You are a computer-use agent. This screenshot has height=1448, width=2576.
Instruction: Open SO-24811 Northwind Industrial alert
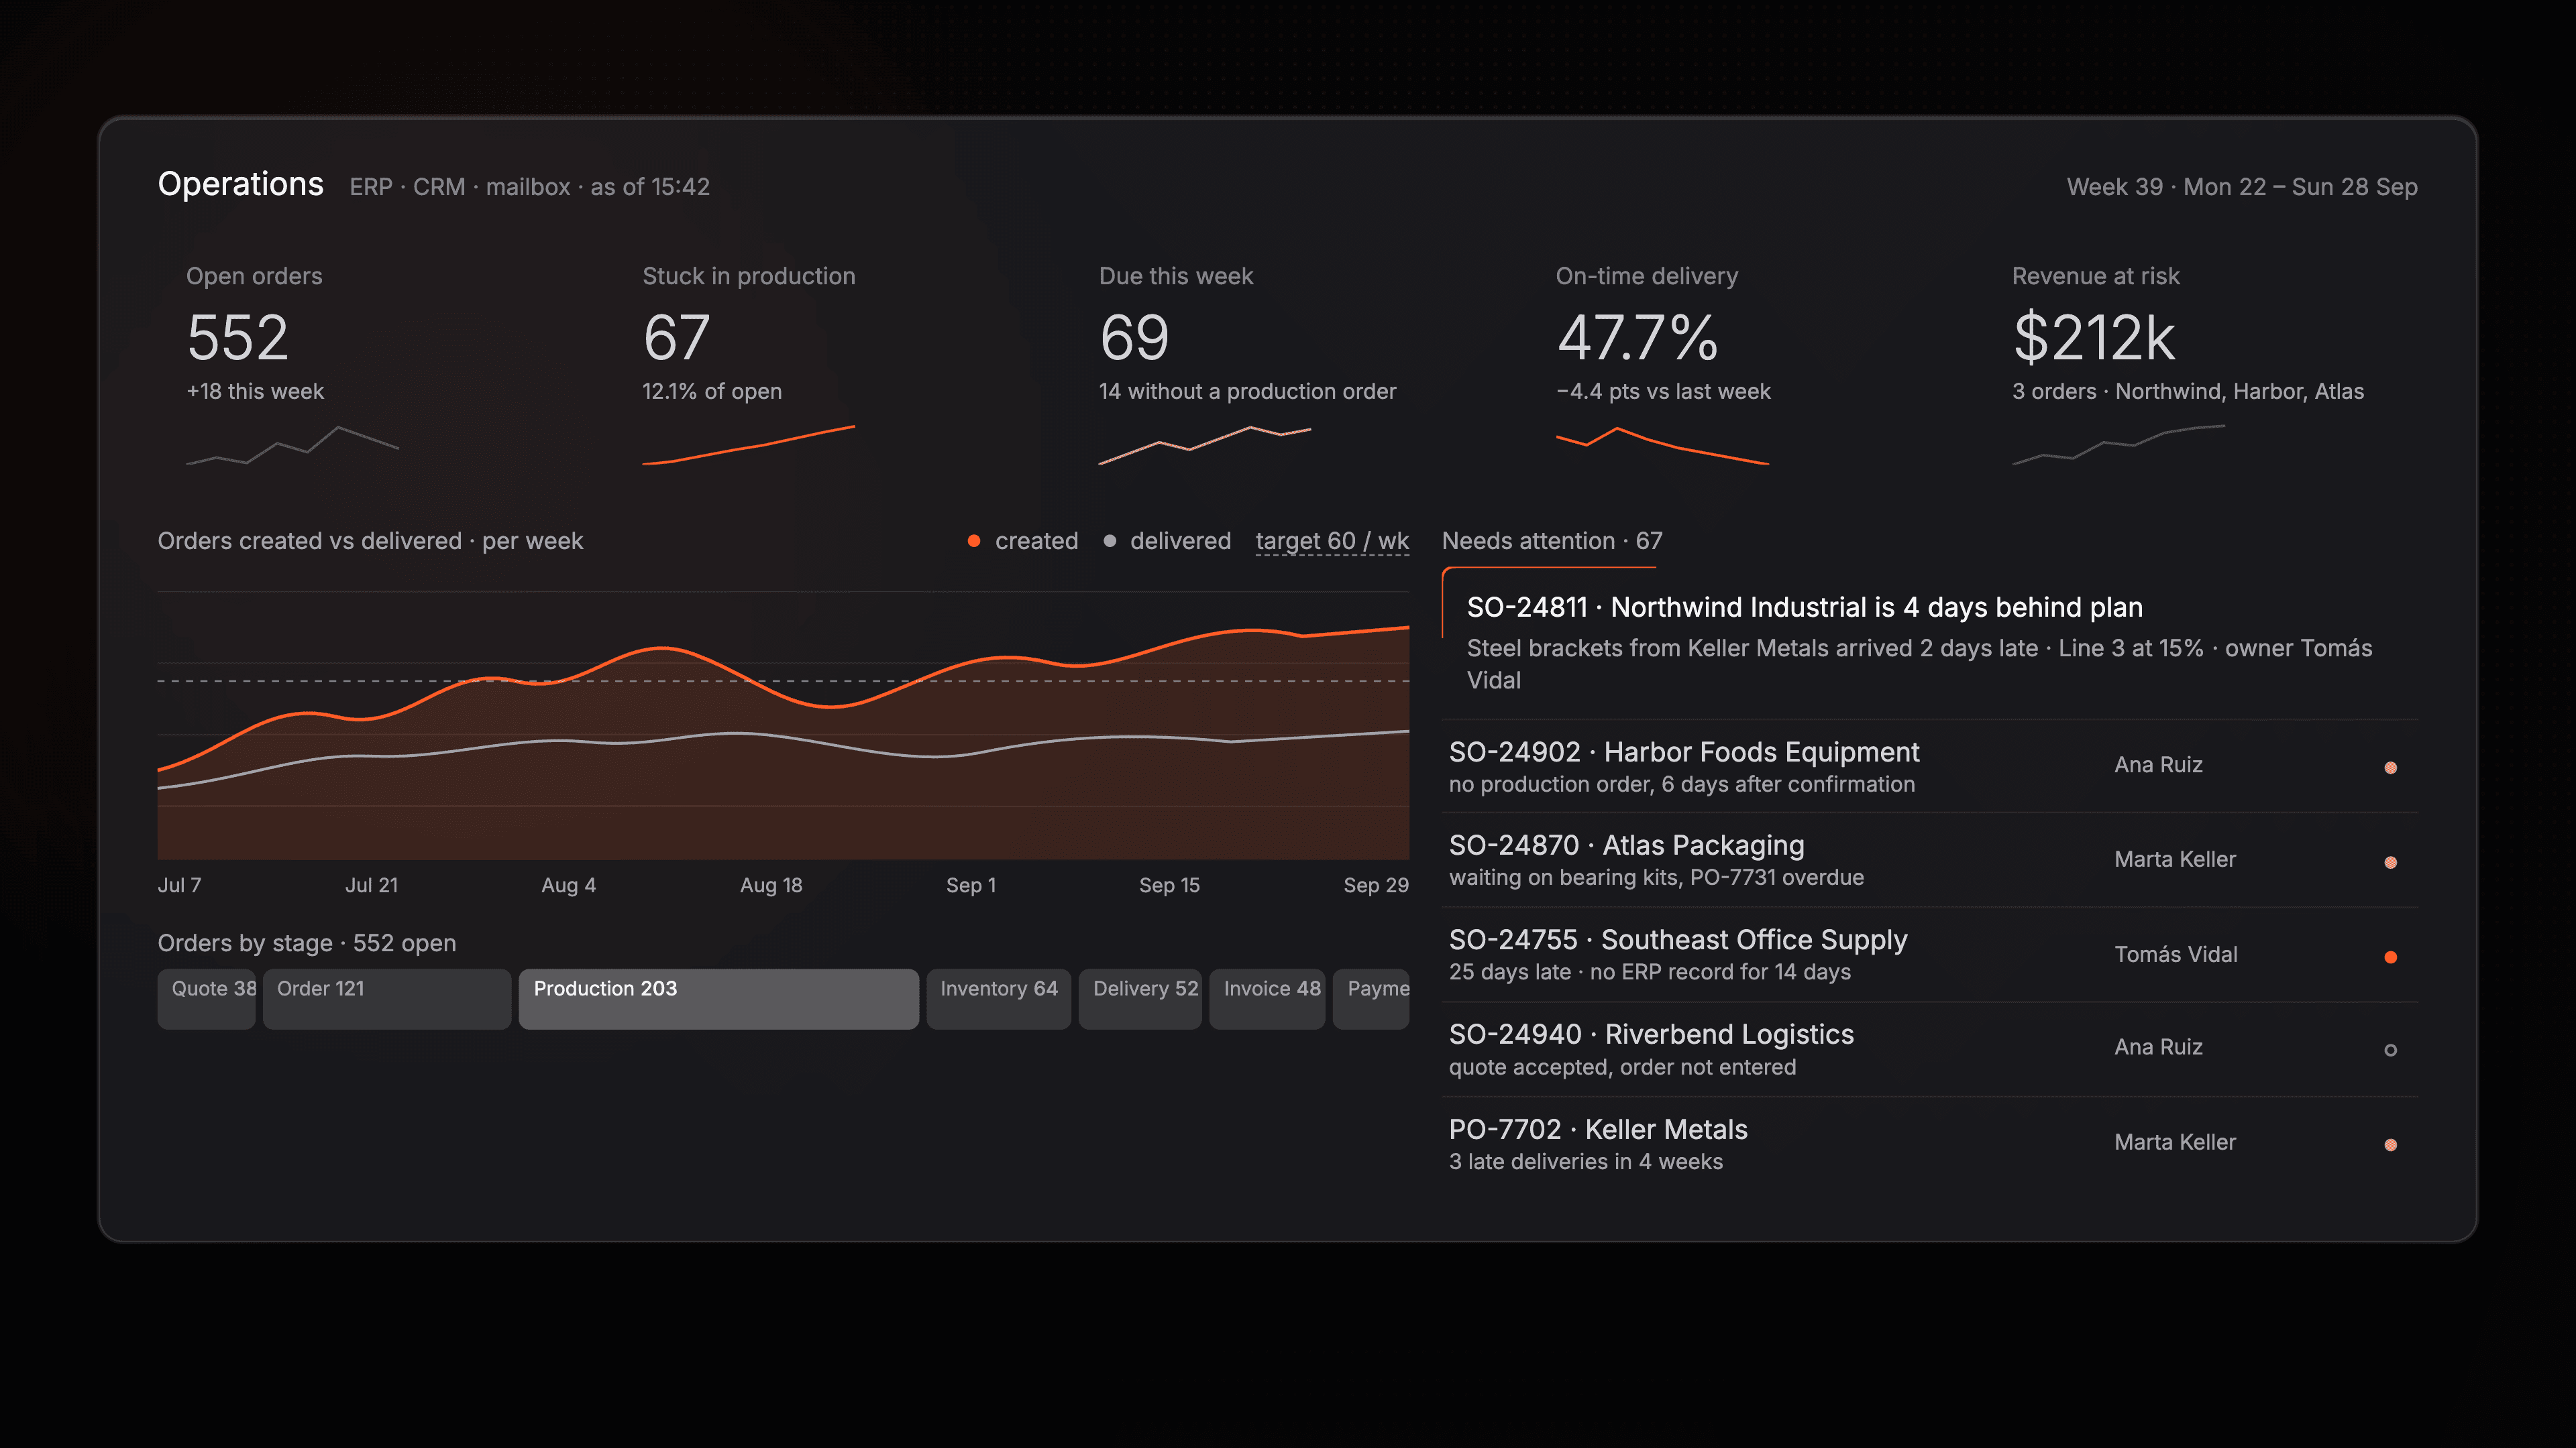(x=1930, y=643)
